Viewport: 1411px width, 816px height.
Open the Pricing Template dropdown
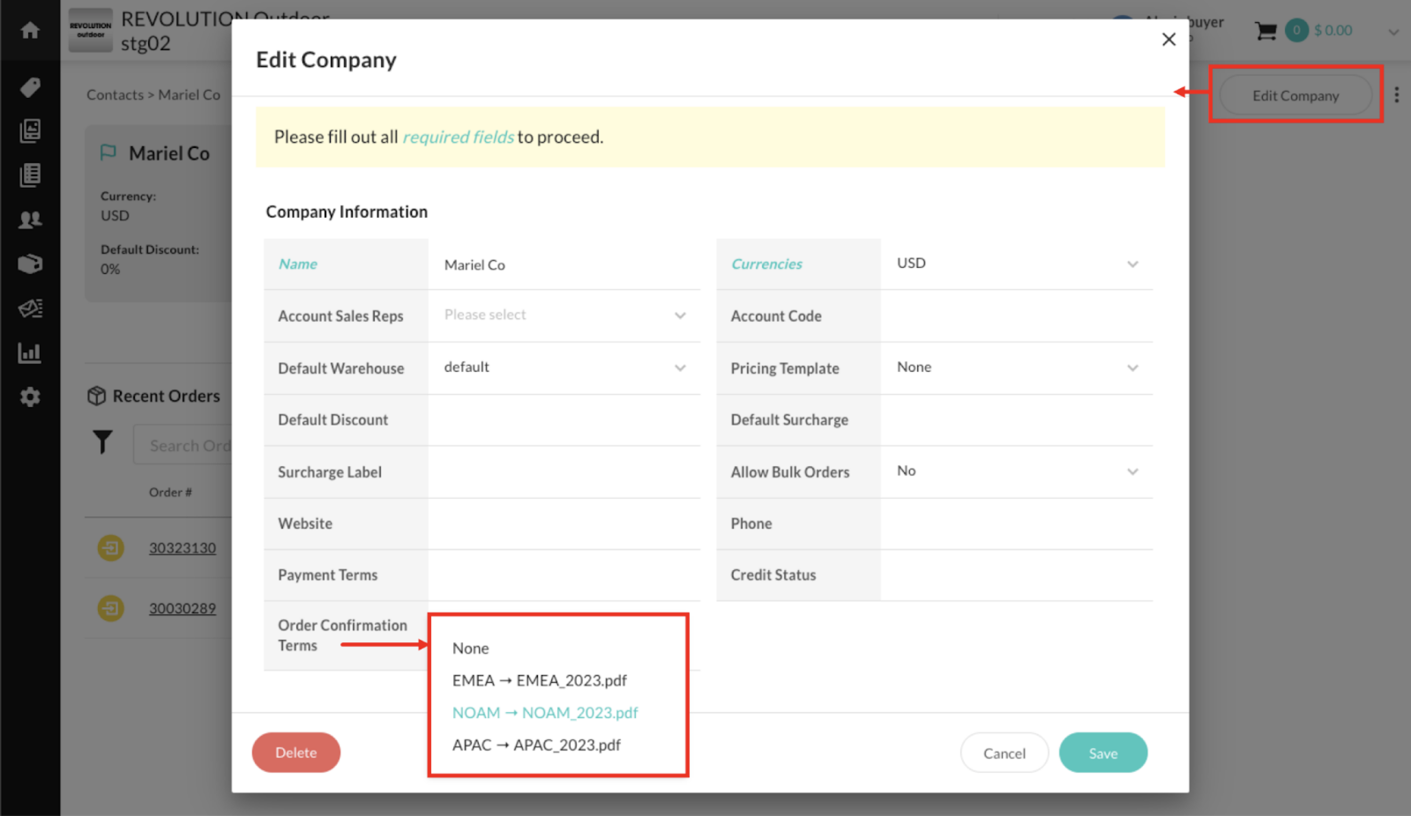pyautogui.click(x=1016, y=368)
